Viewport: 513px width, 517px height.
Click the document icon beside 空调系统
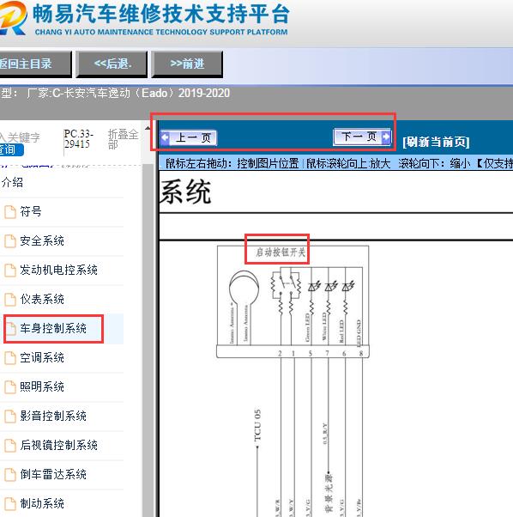pos(10,358)
